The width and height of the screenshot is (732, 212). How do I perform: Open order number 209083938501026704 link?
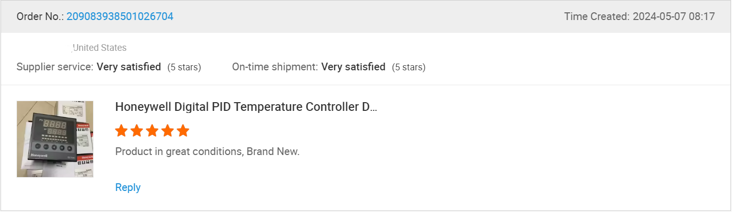coord(120,16)
